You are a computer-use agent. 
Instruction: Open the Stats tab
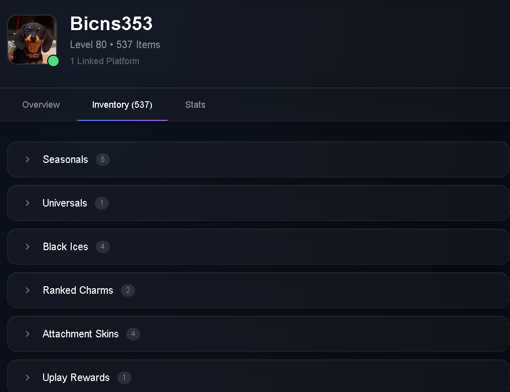tap(195, 105)
